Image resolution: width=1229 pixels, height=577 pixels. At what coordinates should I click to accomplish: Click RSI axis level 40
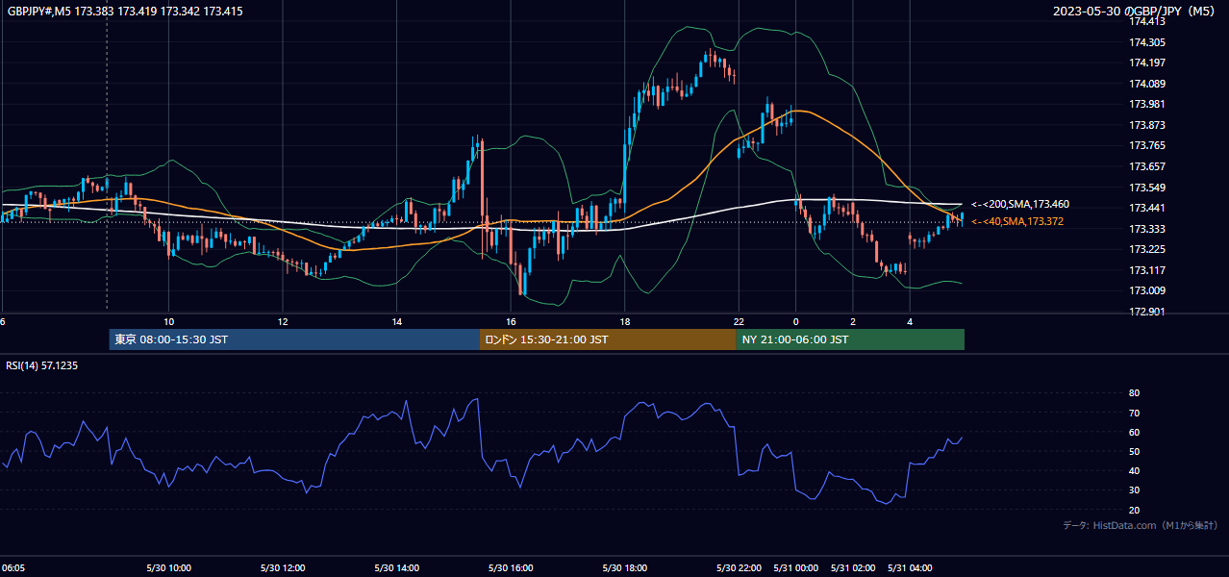(1134, 470)
